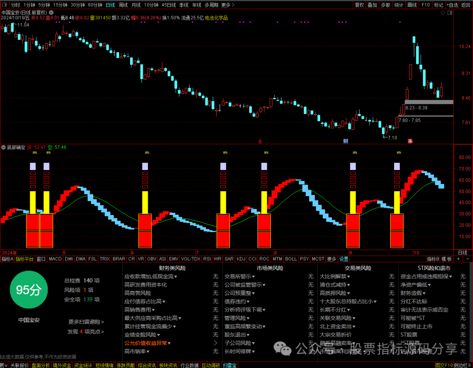The image size is (473, 368).
Task: Click the red S marker below chart
Action: (260, 141)
